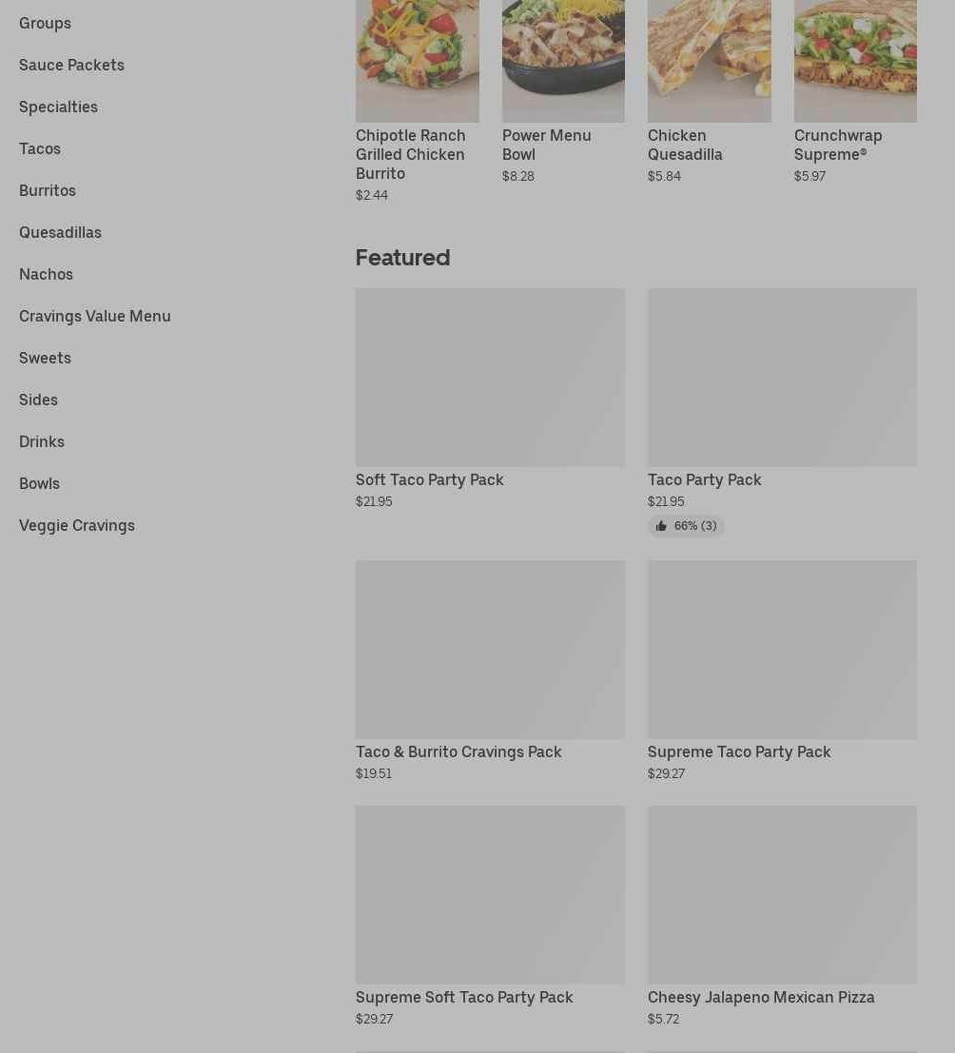
Task: Open the Soft Taco Party Pack item
Action: (x=490, y=399)
